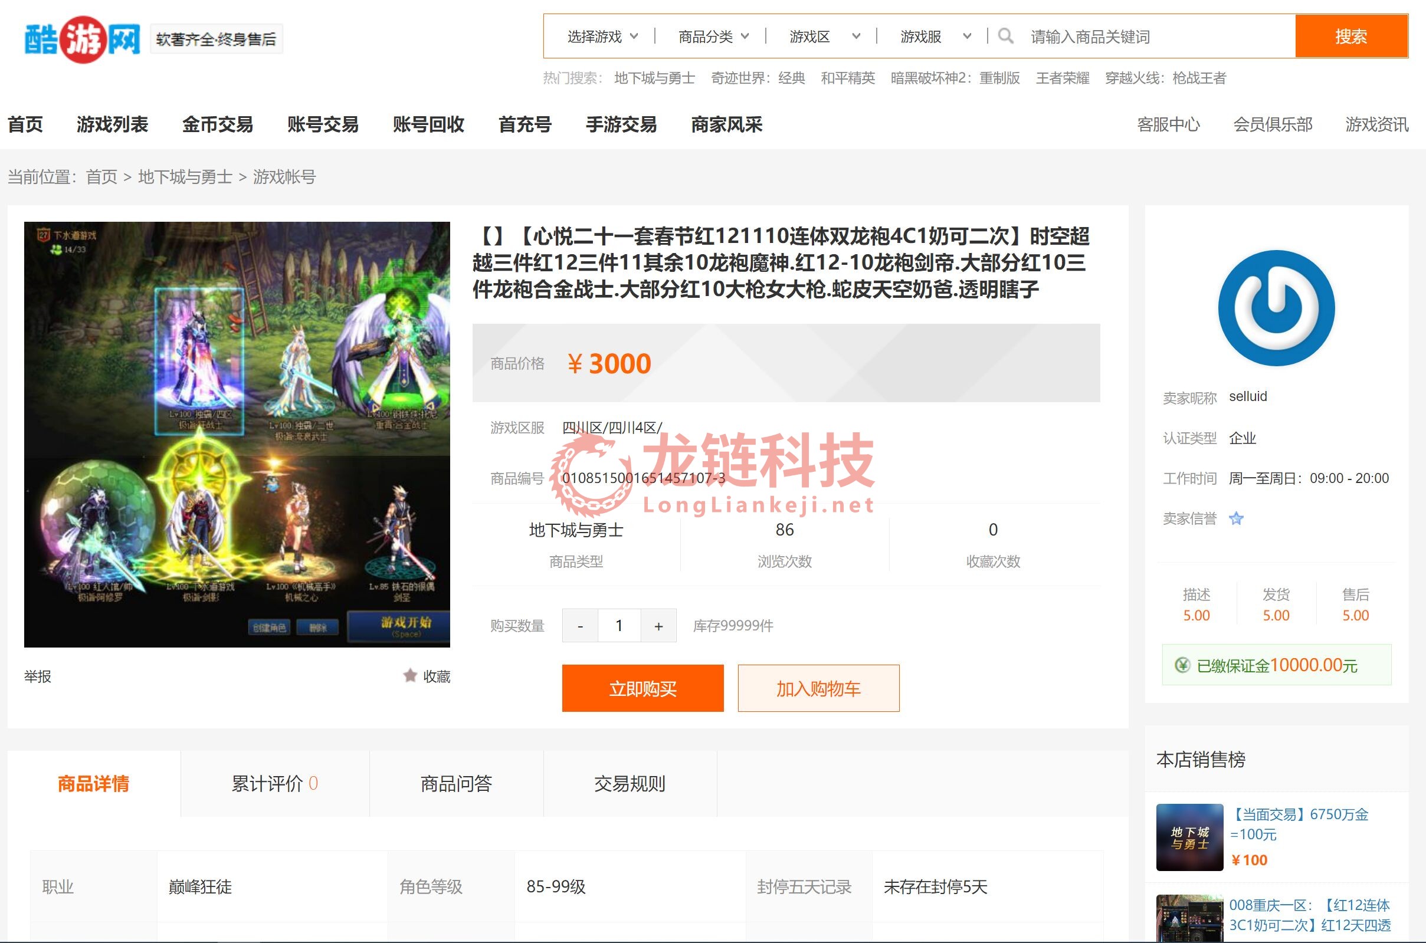Click the seller reputation star icon
The width and height of the screenshot is (1426, 943).
(1236, 518)
